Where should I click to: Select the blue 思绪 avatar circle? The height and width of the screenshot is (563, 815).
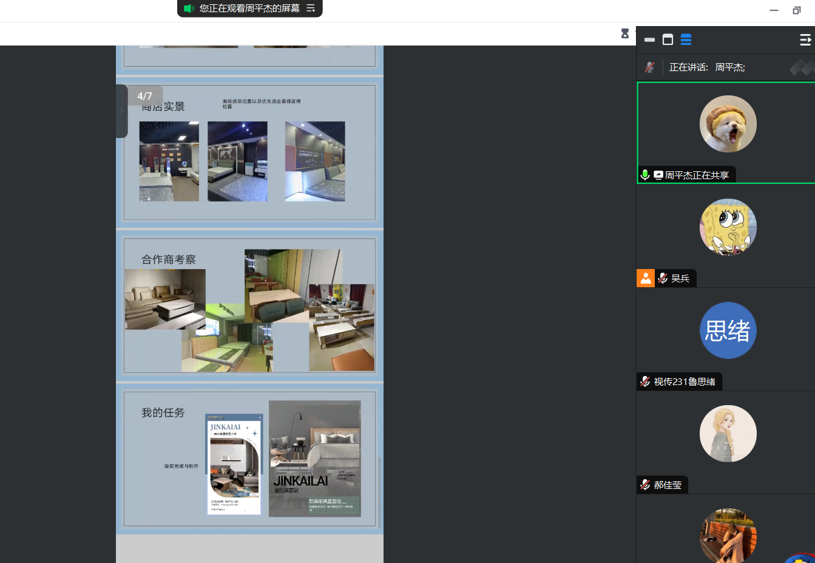[x=728, y=330]
